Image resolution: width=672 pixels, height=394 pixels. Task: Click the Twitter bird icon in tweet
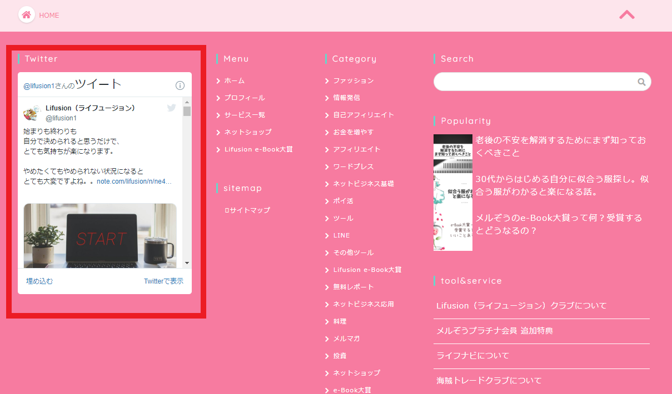pyautogui.click(x=171, y=108)
